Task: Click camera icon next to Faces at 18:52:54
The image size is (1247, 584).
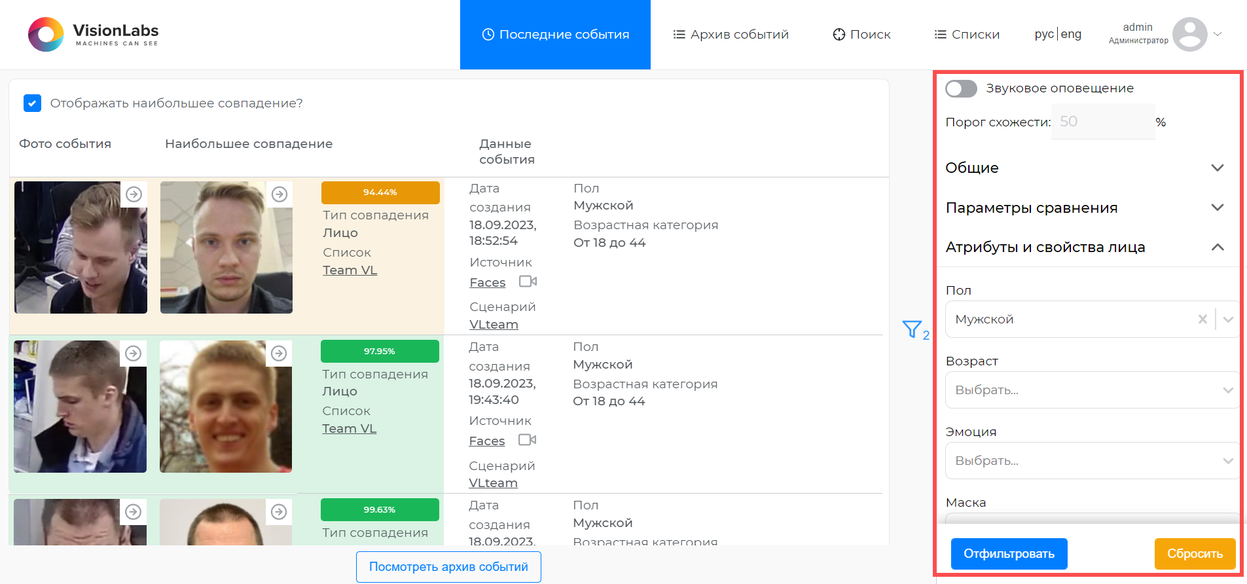Action: pos(528,282)
